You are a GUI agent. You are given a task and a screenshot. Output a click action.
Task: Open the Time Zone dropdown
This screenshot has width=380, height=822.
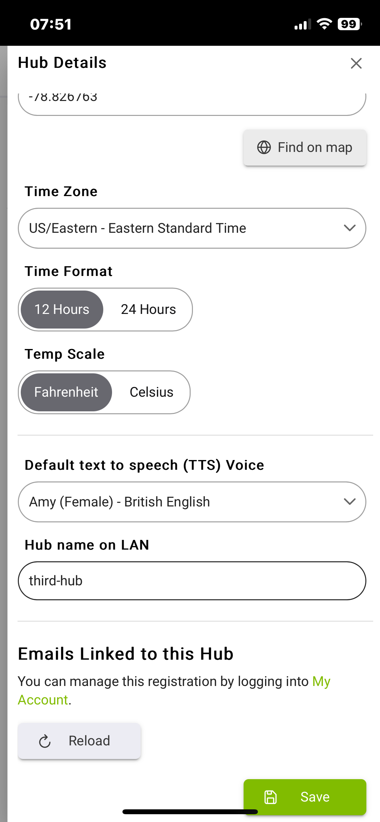(192, 228)
